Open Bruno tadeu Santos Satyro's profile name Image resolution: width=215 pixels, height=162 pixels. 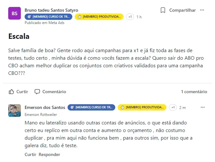[51, 10]
